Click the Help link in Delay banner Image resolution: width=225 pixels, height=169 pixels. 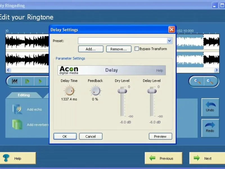point(159,71)
